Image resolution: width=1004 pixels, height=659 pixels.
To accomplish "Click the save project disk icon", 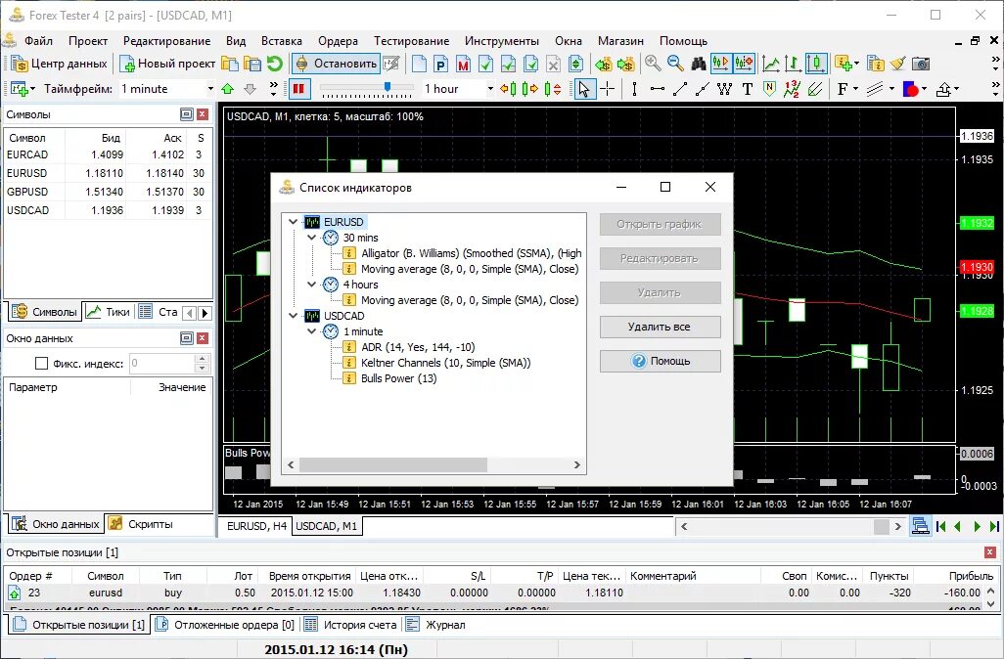I will coord(252,64).
